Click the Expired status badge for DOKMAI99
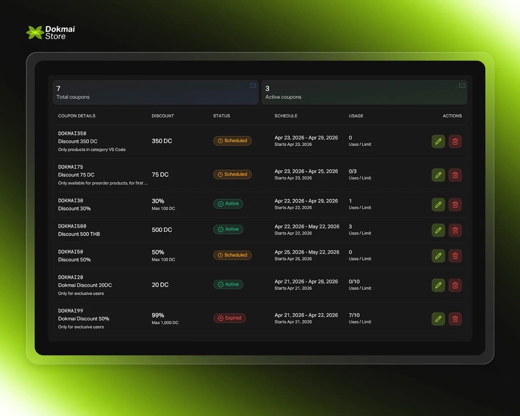 pyautogui.click(x=229, y=318)
